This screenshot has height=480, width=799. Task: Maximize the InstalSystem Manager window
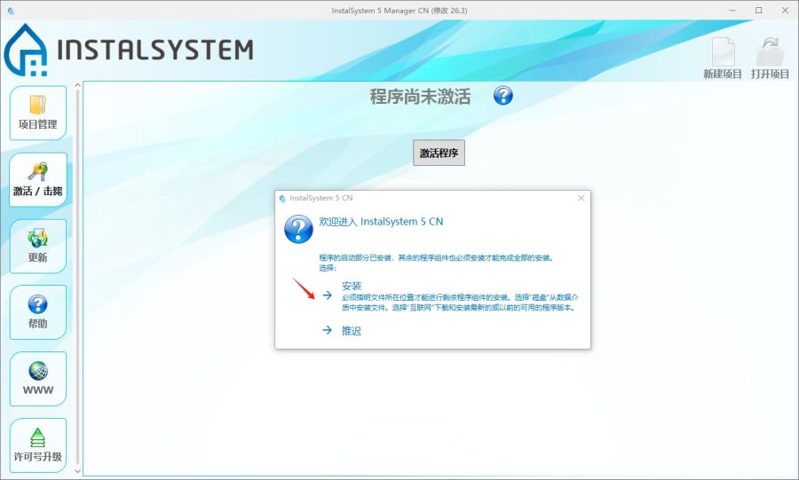758,10
